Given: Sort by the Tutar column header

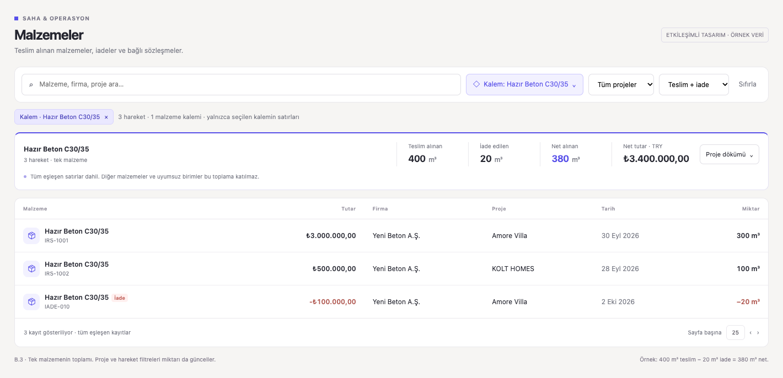Looking at the screenshot, I should (348, 209).
